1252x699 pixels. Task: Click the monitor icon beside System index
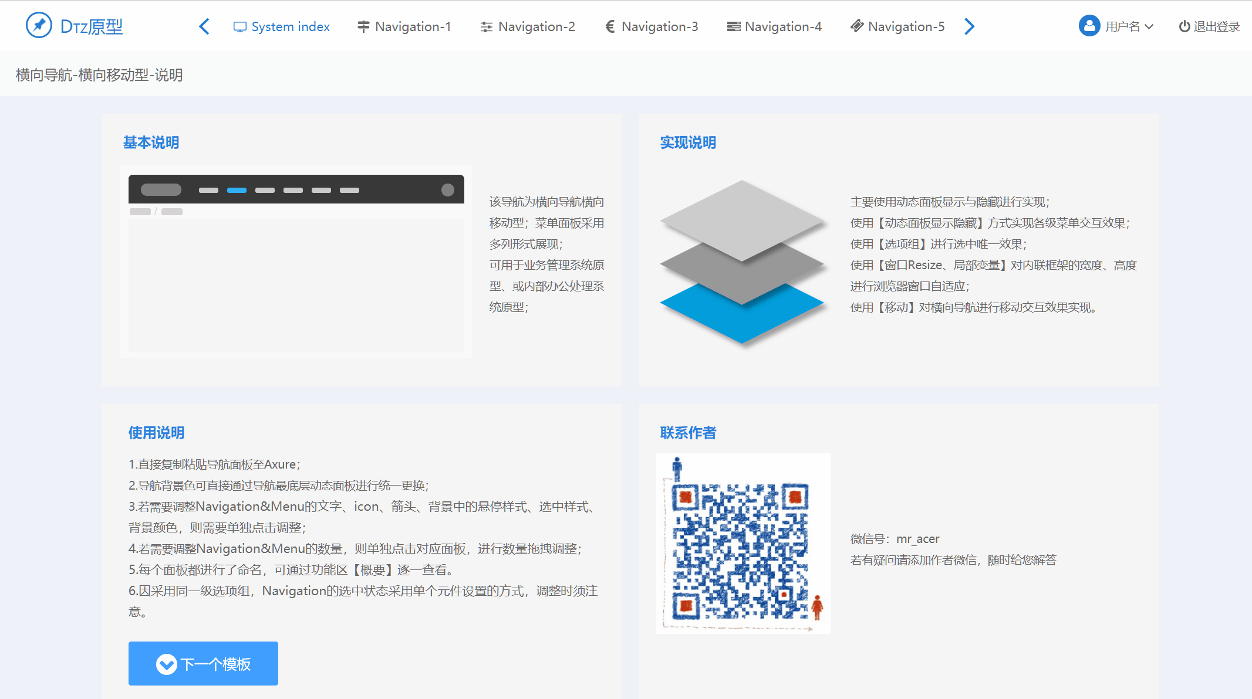tap(239, 27)
